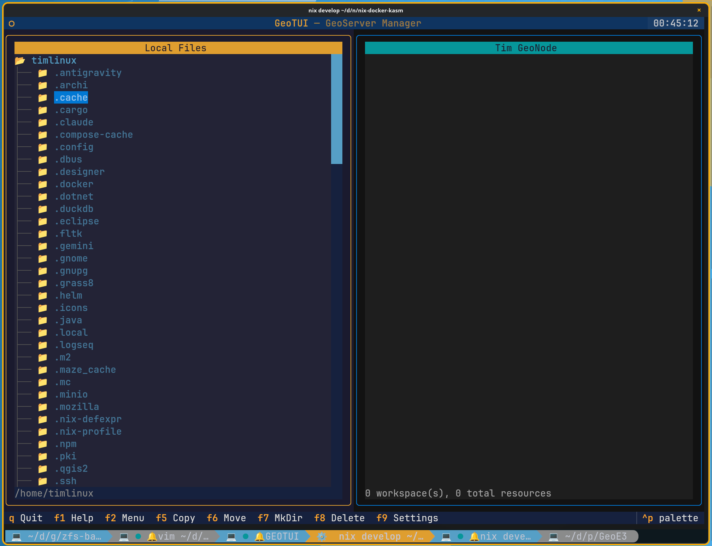Screen dimensions: 712x546
Task: Open f1 Help
Action: pyautogui.click(x=74, y=518)
